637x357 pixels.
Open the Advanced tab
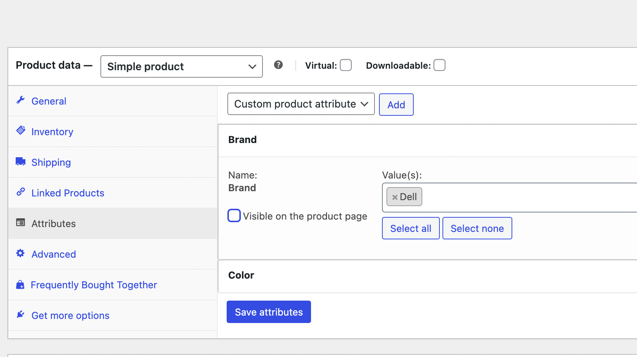pyautogui.click(x=54, y=254)
